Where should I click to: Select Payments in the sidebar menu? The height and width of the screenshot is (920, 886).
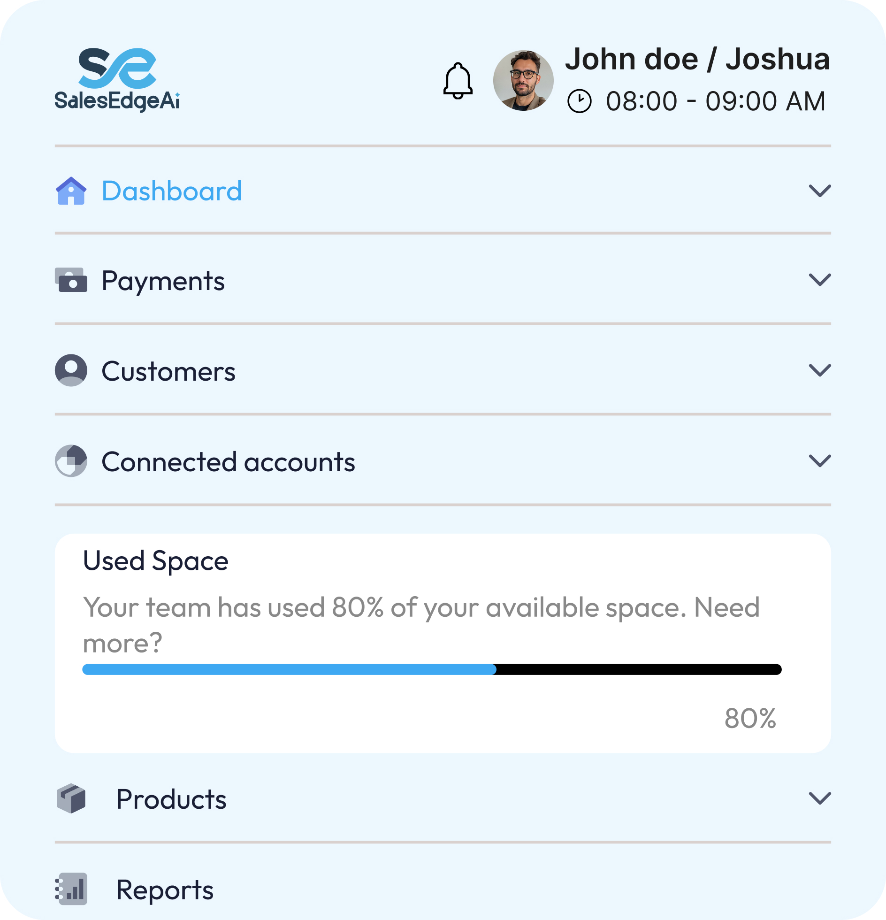tap(163, 281)
